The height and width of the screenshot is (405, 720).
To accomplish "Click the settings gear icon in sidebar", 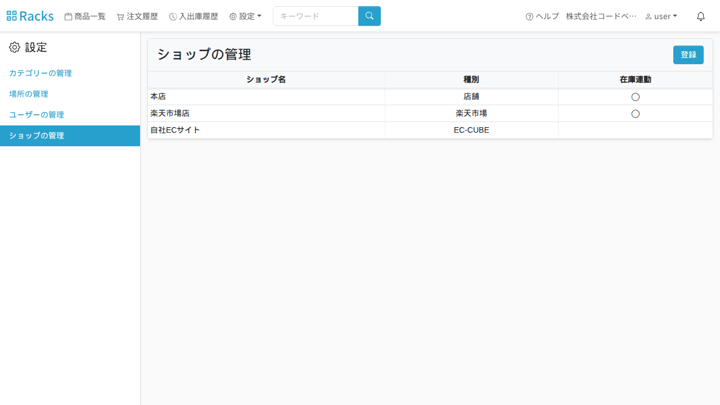I will (15, 47).
